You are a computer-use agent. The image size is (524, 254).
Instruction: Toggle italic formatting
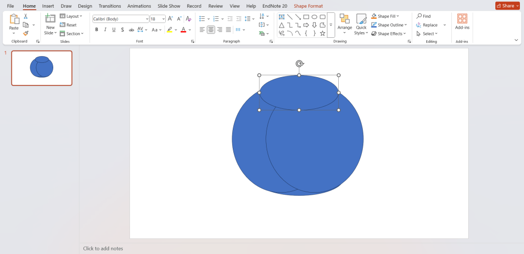[x=105, y=30]
